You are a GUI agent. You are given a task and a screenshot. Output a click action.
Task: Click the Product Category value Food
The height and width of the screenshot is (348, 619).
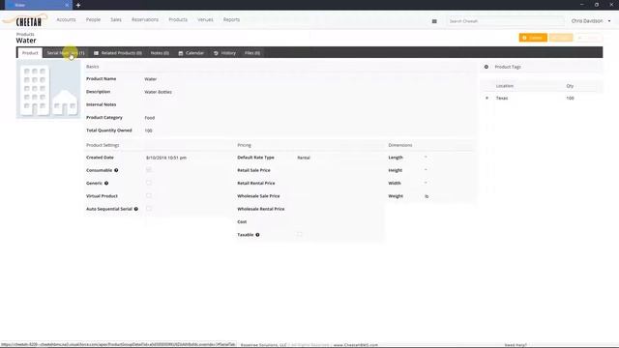tap(150, 118)
